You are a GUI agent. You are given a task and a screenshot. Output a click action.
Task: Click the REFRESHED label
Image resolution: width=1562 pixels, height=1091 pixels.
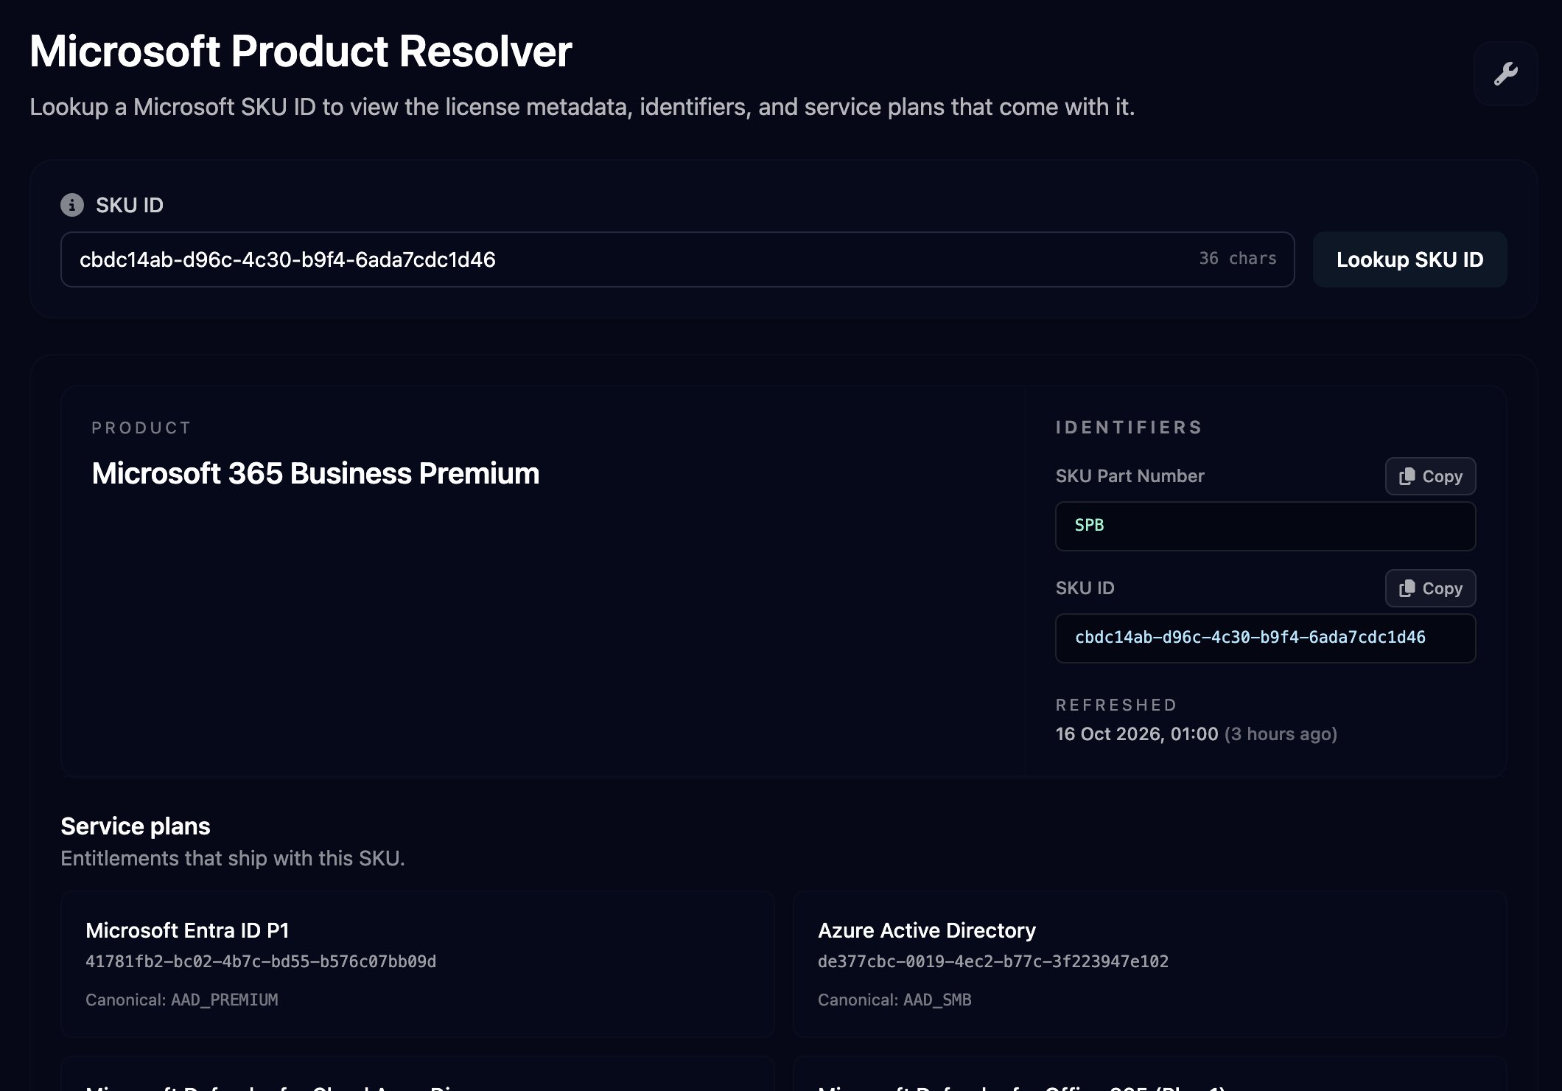point(1116,705)
